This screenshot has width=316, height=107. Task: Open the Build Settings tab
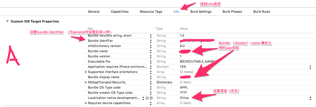(201, 12)
